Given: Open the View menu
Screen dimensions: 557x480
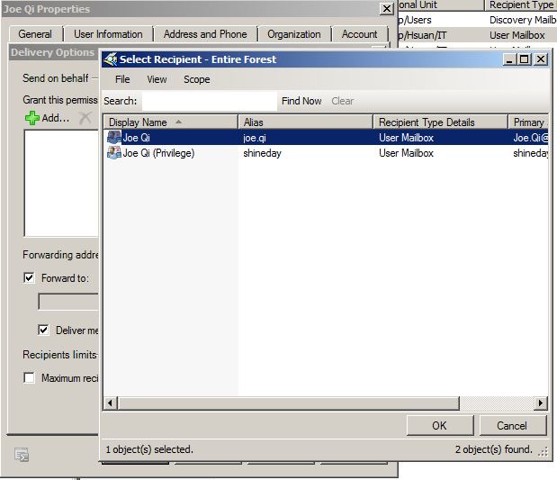Looking at the screenshot, I should pos(157,79).
